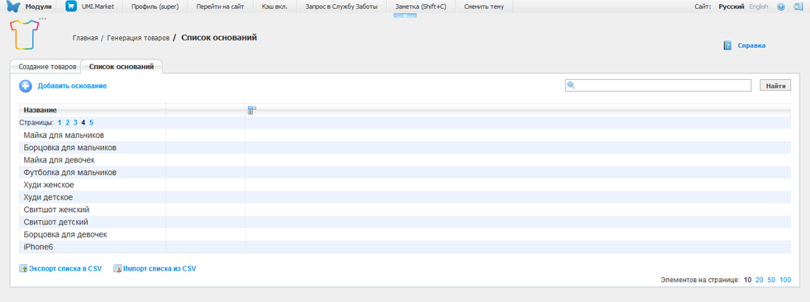The image size is (810, 302).
Task: Show 20 elements per page
Action: (x=760, y=280)
